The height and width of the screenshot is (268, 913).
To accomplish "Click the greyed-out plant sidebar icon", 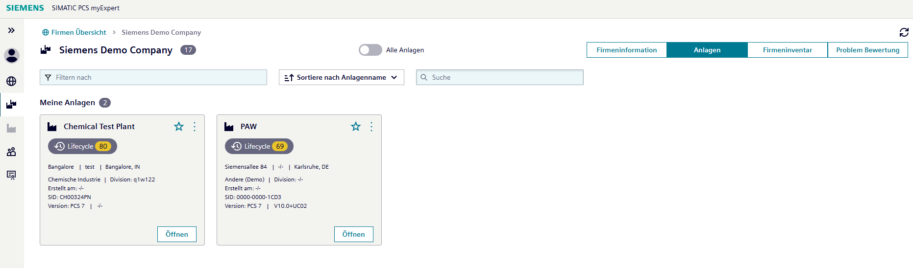I will pos(11,128).
